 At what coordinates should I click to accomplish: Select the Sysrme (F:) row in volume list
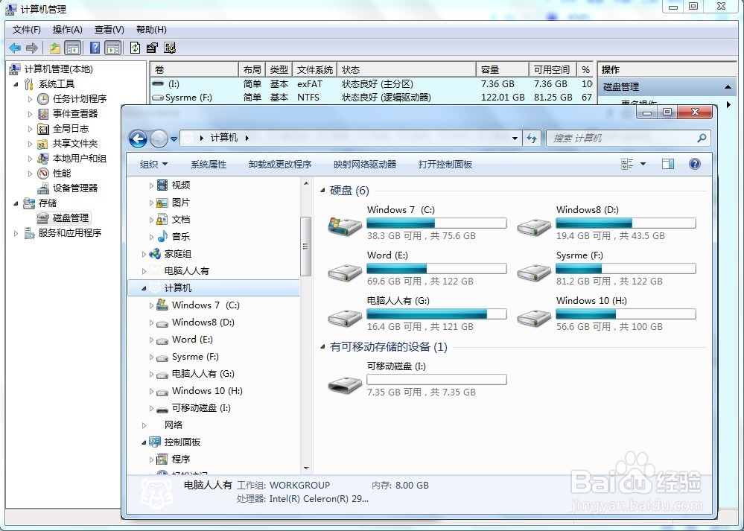tap(372, 98)
